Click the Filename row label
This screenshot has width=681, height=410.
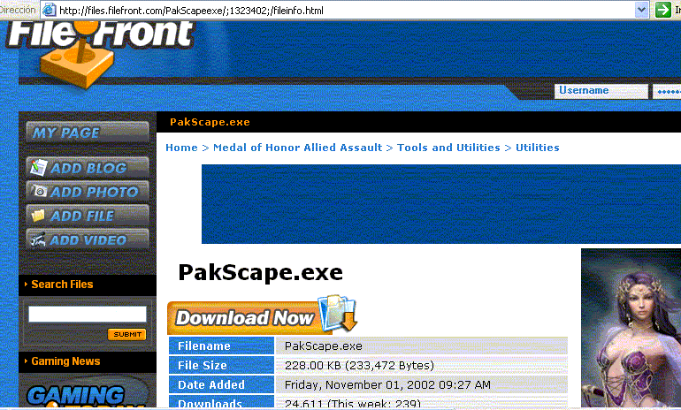pyautogui.click(x=221, y=345)
